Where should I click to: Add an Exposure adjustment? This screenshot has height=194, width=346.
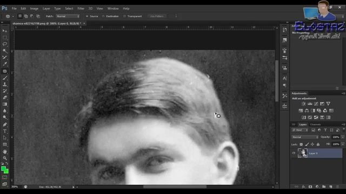coord(322,103)
